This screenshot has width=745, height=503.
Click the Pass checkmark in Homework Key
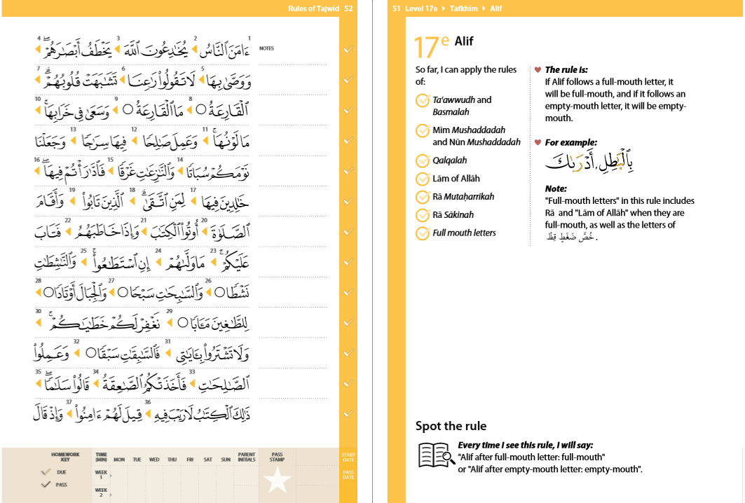click(x=46, y=484)
